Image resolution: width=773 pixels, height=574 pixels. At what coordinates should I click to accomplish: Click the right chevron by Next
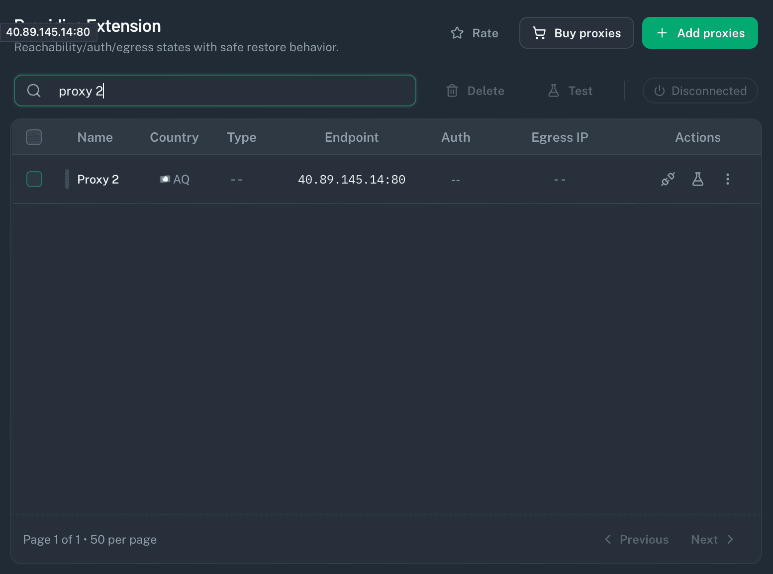click(x=730, y=539)
